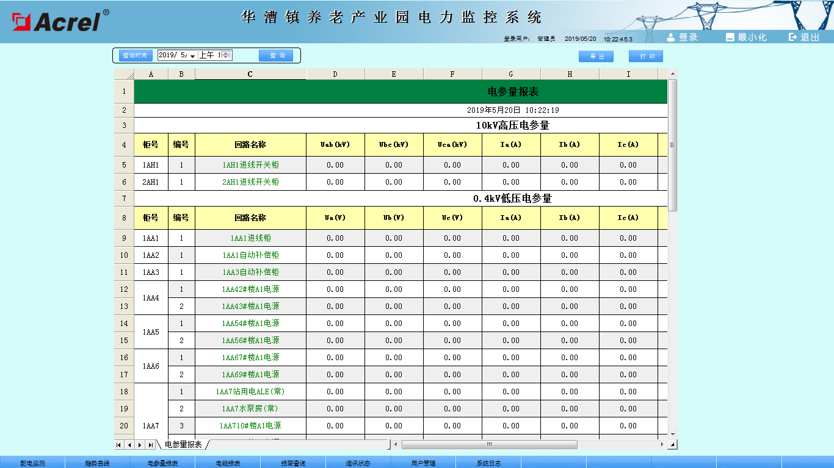Select column C header
The width and height of the screenshot is (834, 468).
pos(250,74)
